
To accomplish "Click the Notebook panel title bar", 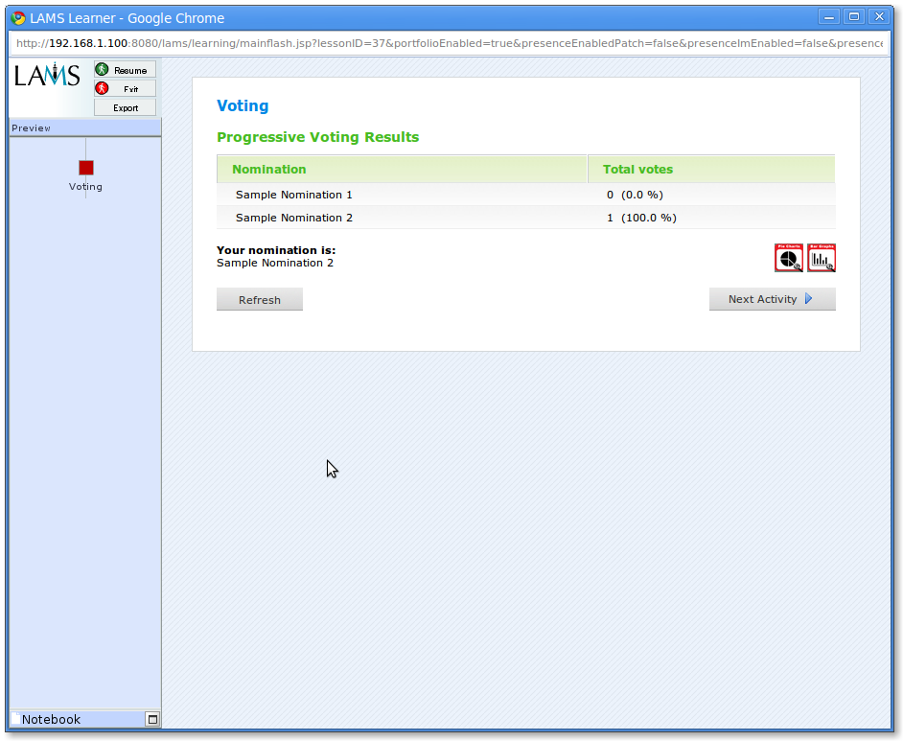I will tap(77, 719).
